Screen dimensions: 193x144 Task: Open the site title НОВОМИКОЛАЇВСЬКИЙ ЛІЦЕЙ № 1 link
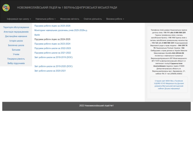(x=67, y=7)
